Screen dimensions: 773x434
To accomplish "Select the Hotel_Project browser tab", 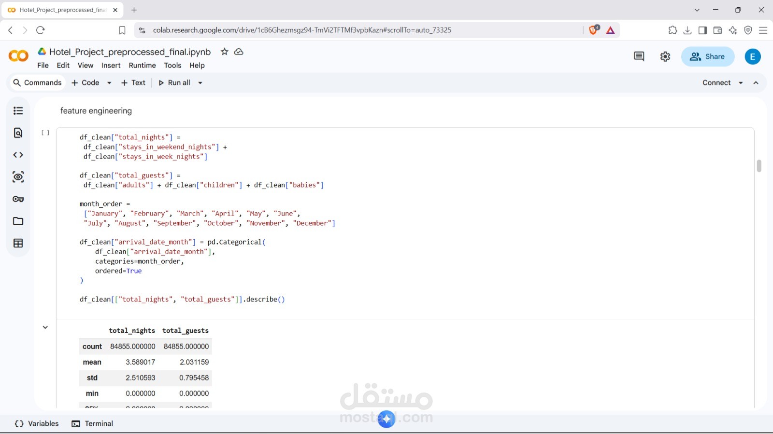I will [62, 10].
